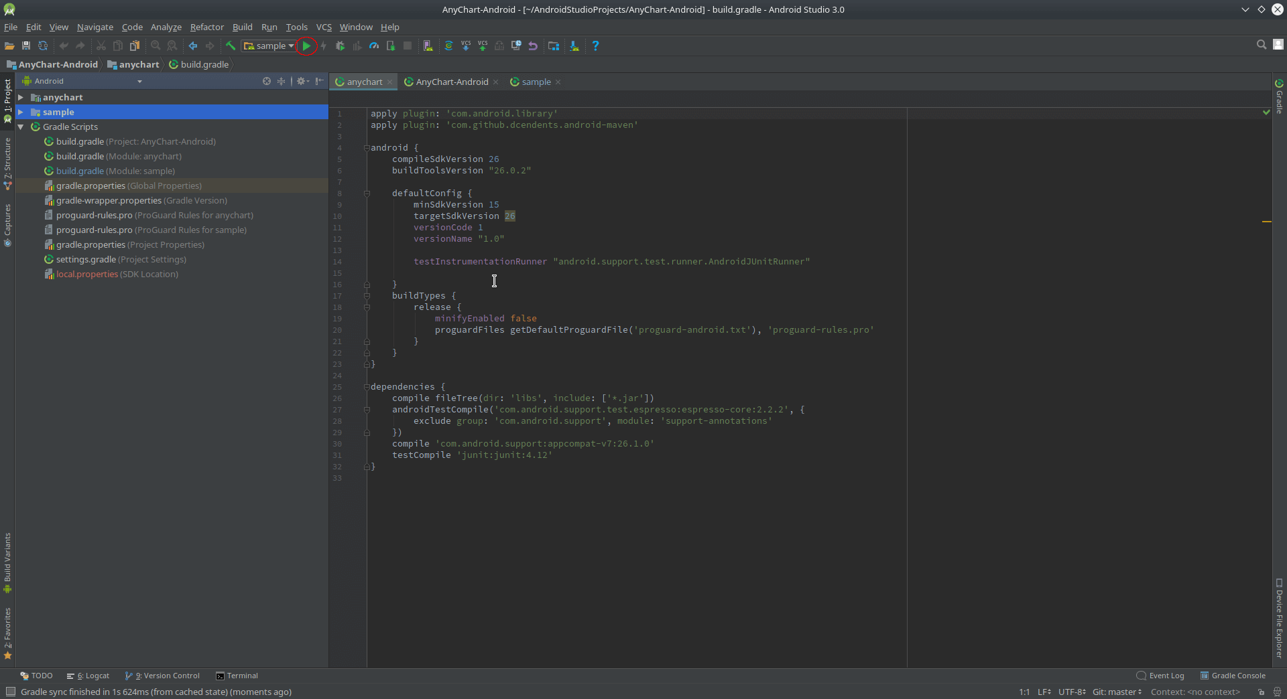Click the Debug bug icon

click(341, 46)
